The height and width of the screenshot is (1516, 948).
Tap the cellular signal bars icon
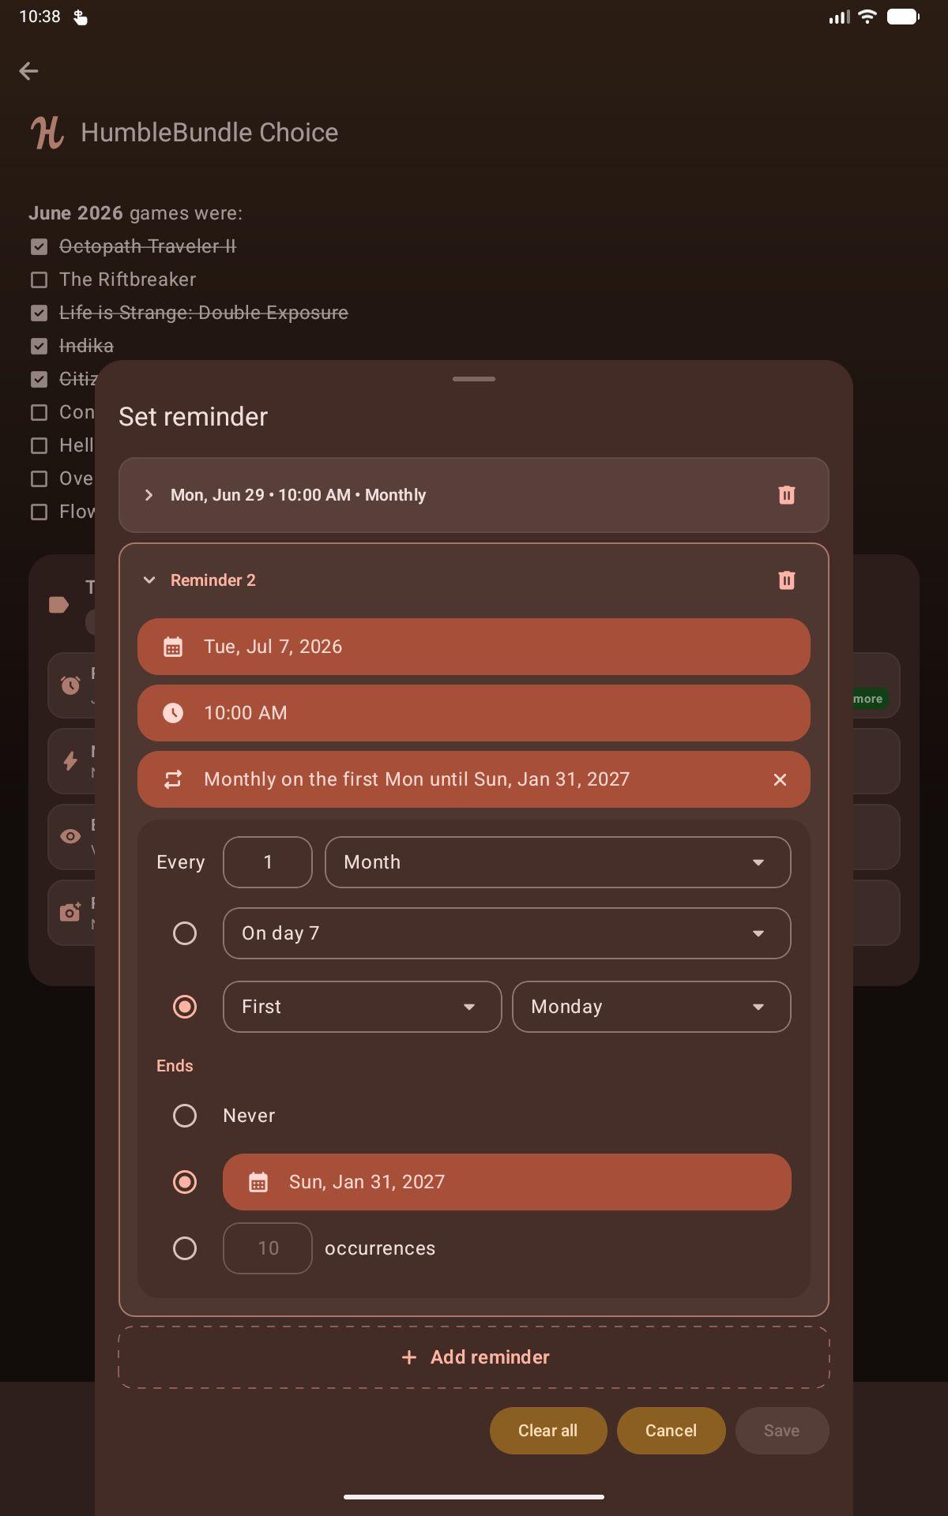[839, 17]
